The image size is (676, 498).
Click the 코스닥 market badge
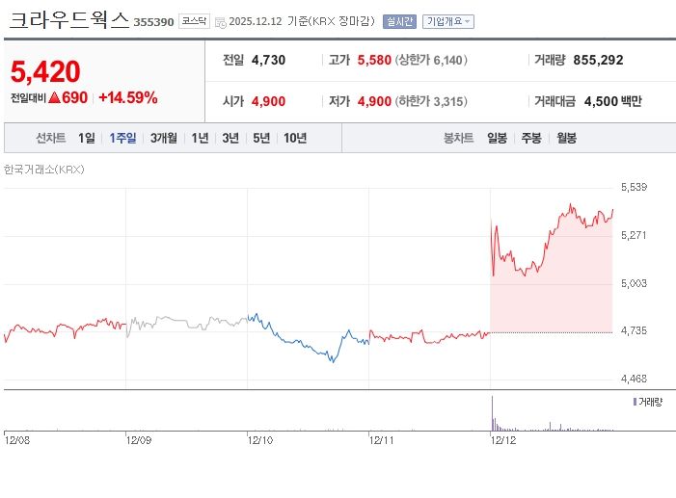pyautogui.click(x=194, y=21)
